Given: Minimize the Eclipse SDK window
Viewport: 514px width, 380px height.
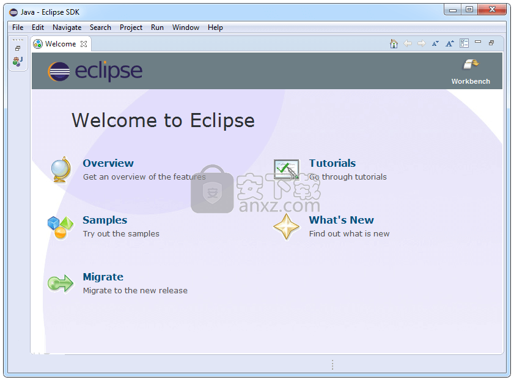Looking at the screenshot, I should (x=453, y=10).
